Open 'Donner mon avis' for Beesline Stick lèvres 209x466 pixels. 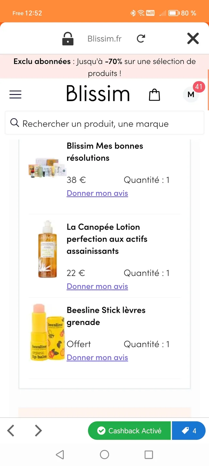(97, 357)
